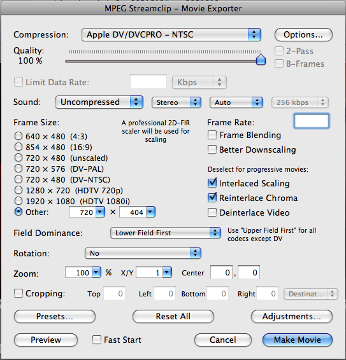Enable Deinterlace Video checkbox

click(212, 212)
